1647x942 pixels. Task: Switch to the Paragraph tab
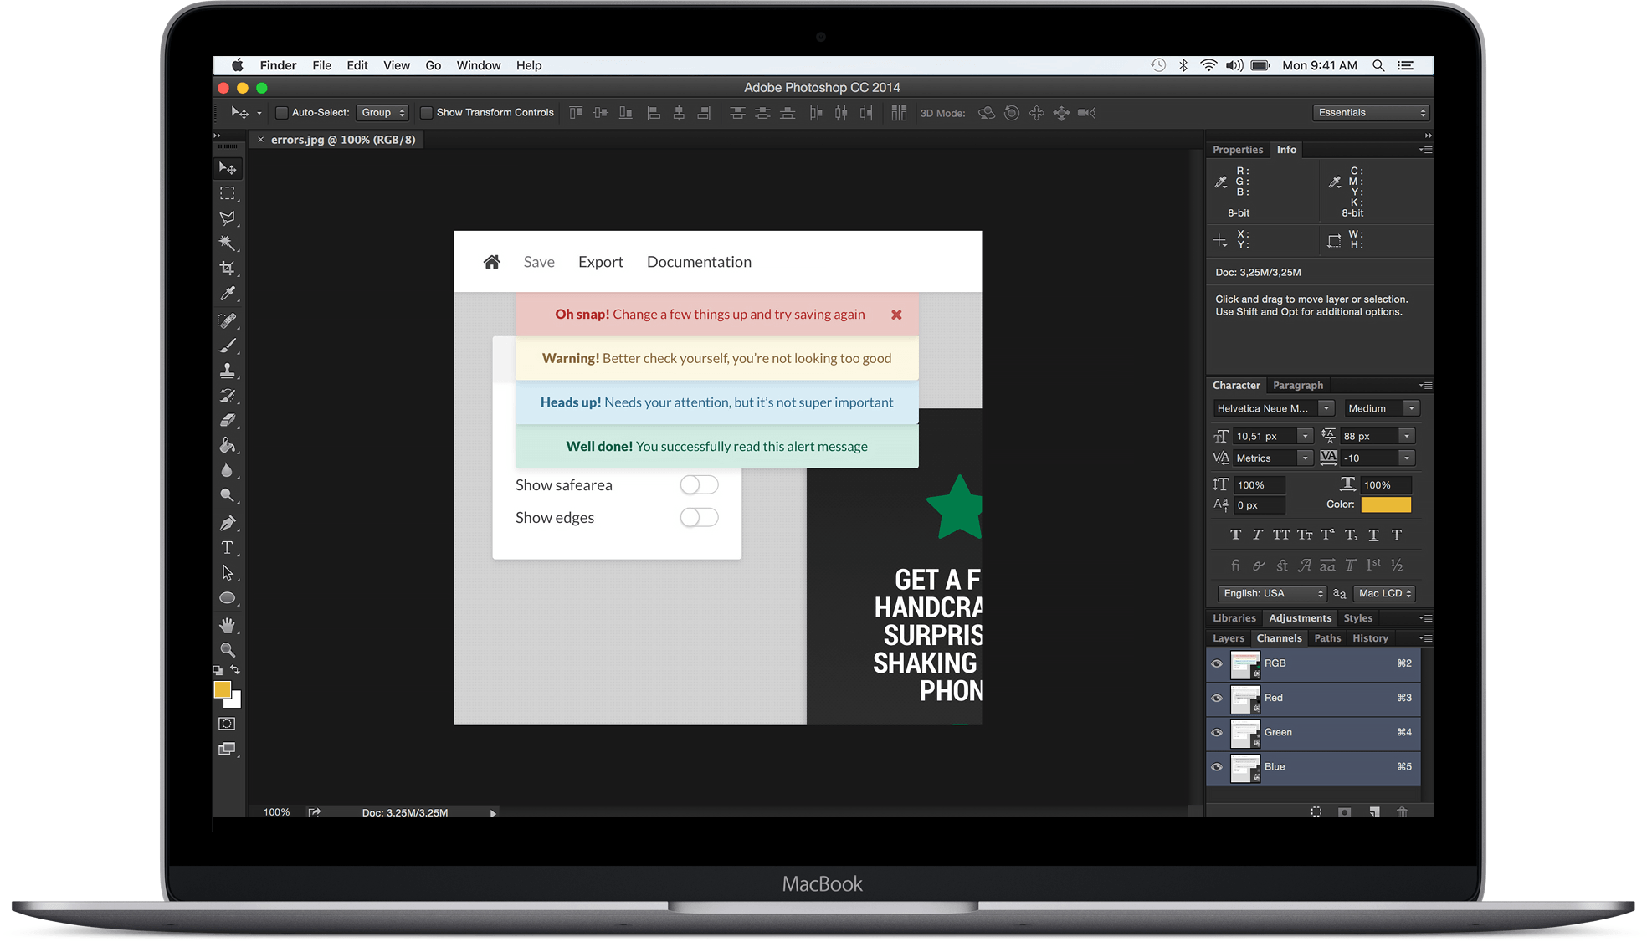(x=1298, y=386)
